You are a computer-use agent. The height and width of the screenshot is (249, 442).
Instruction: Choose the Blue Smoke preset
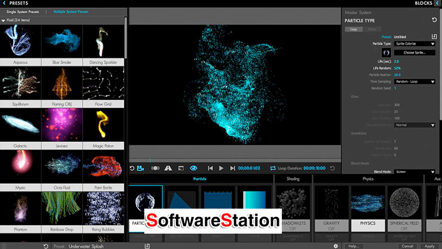pos(62,45)
